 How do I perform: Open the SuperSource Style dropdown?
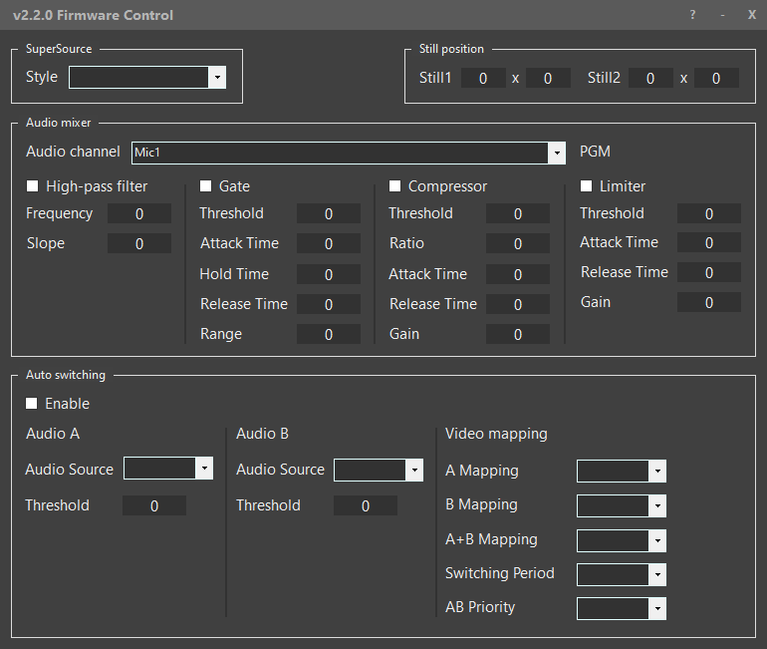tap(147, 78)
